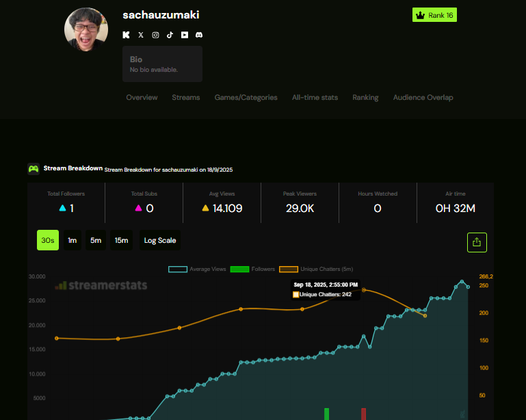Switch to the Streams tab
The width and height of the screenshot is (526, 420).
186,98
